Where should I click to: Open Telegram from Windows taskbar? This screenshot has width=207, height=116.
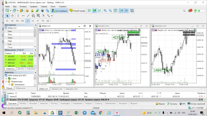[x=85, y=113]
